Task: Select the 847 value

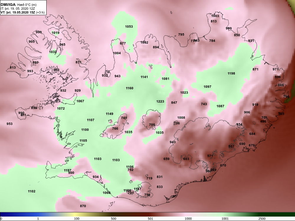Action: click(x=174, y=103)
